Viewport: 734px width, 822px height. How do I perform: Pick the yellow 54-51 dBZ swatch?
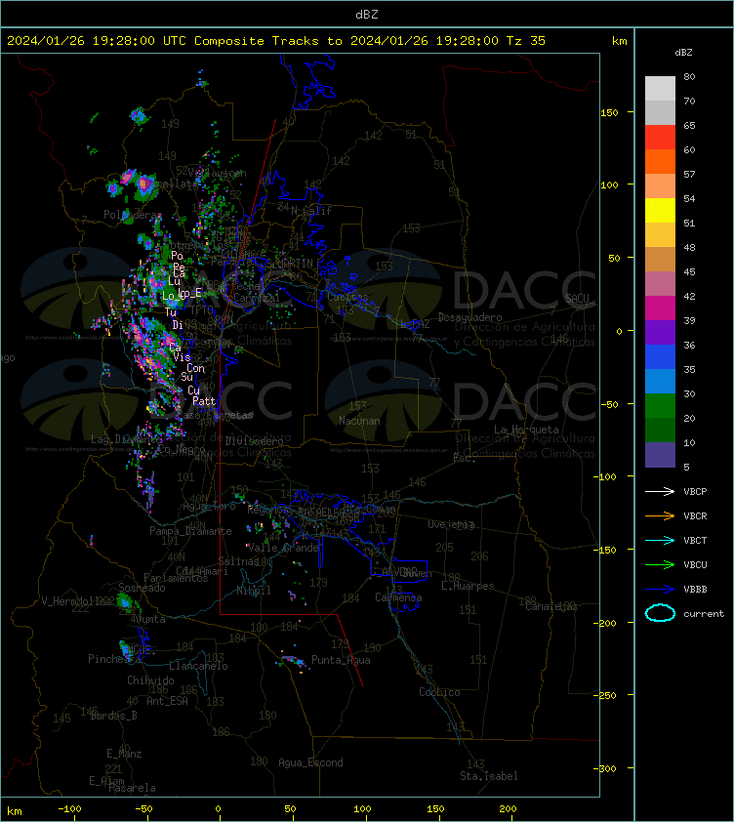tap(660, 211)
